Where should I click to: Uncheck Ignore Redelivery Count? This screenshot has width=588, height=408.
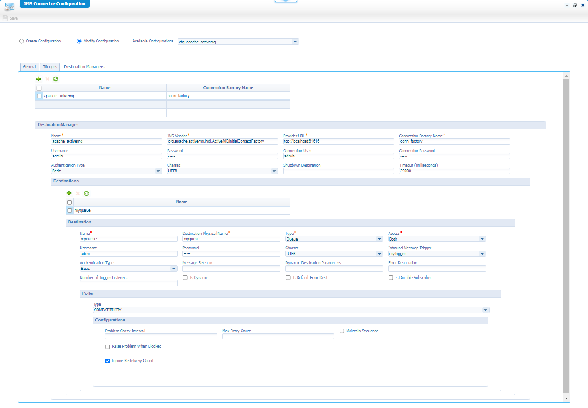(108, 361)
